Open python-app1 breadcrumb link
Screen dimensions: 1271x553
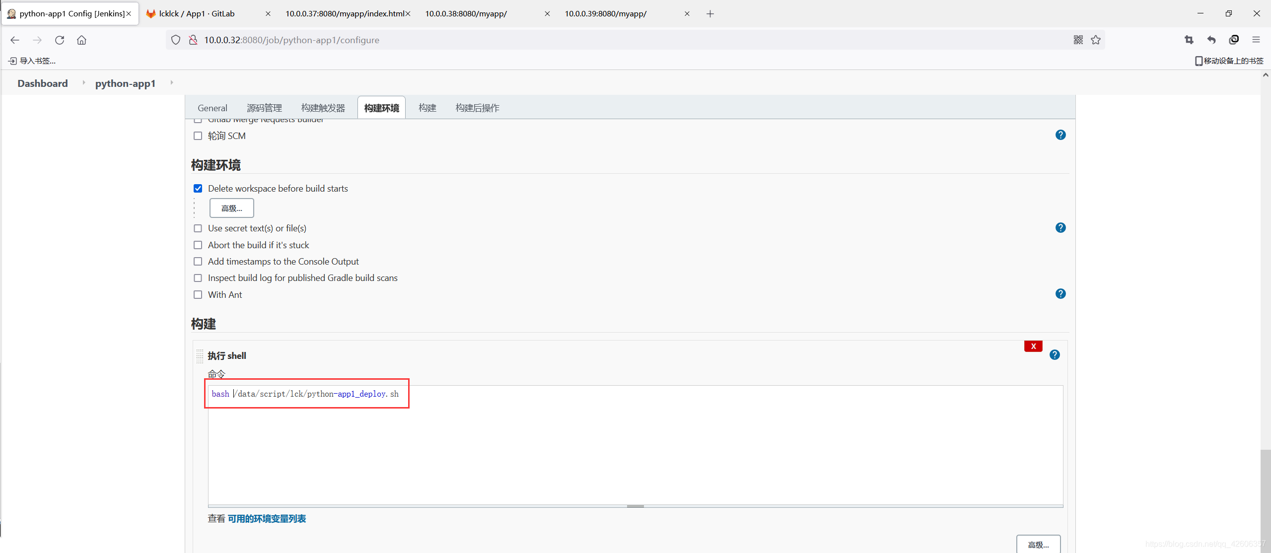(x=125, y=83)
